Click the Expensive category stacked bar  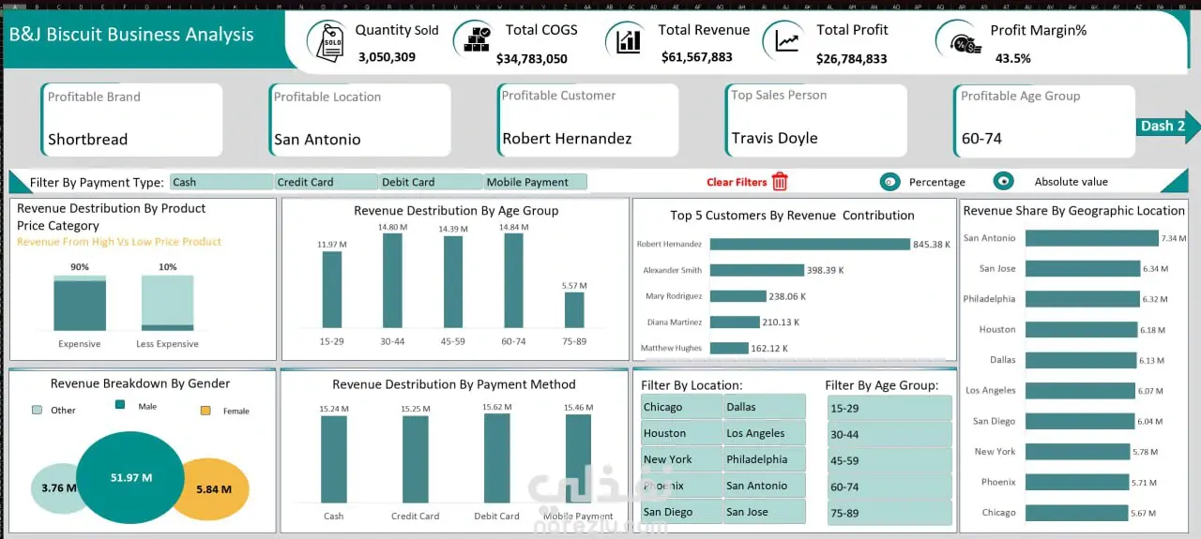pos(80,303)
